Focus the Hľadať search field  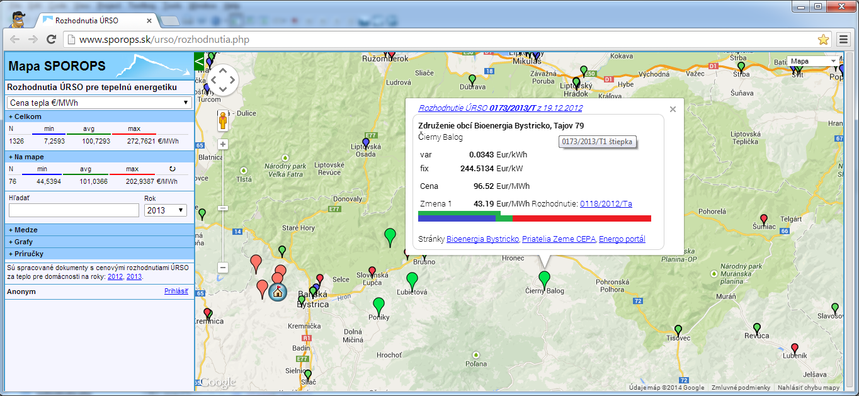pos(74,210)
